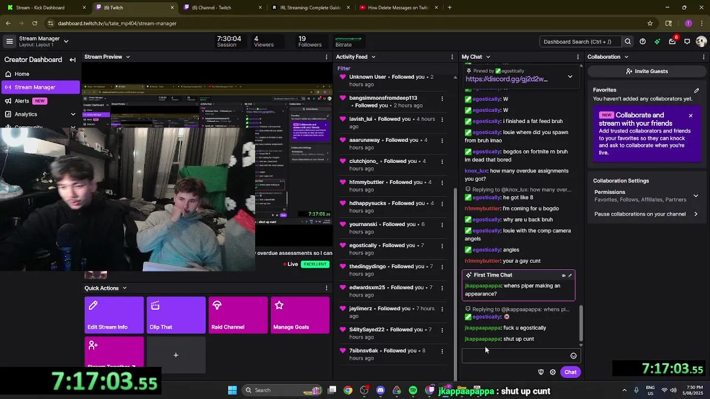Open My Chat panel options menu
Image resolution: width=710 pixels, height=399 pixels.
(x=578, y=57)
